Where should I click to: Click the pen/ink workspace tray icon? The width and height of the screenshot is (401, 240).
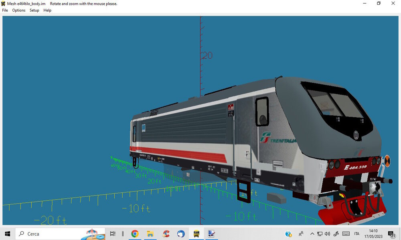coord(336,234)
